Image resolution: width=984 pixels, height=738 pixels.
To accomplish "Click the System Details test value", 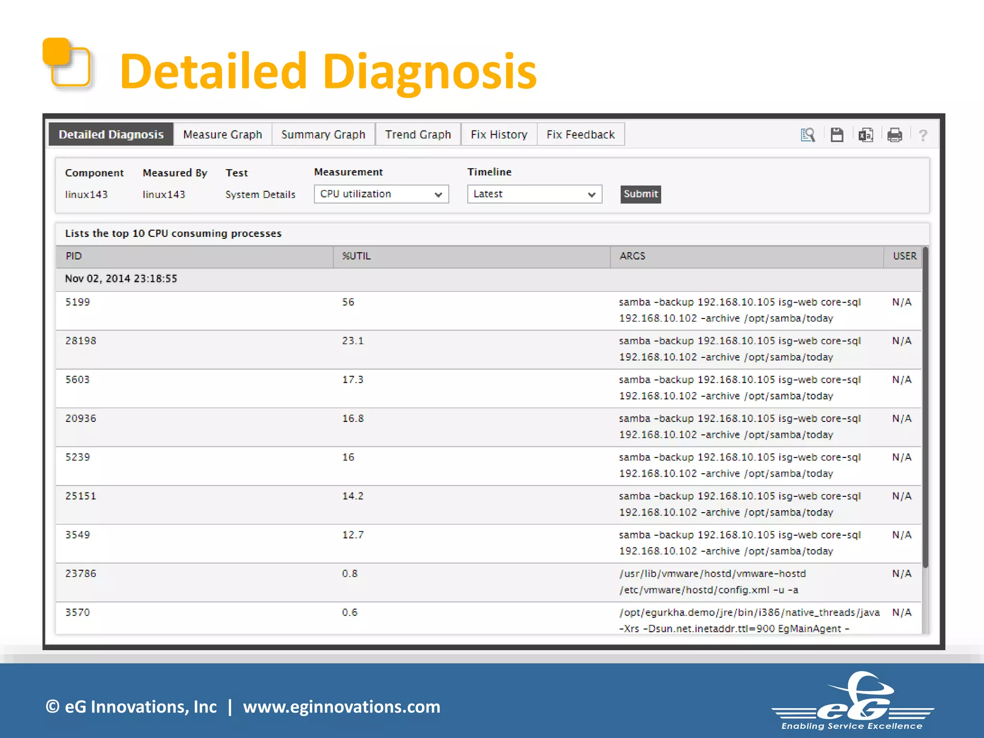I will (260, 195).
